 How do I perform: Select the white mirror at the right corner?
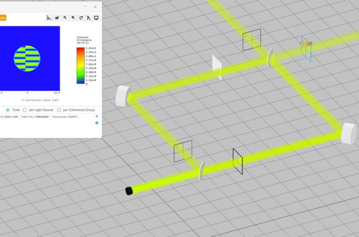[349, 134]
